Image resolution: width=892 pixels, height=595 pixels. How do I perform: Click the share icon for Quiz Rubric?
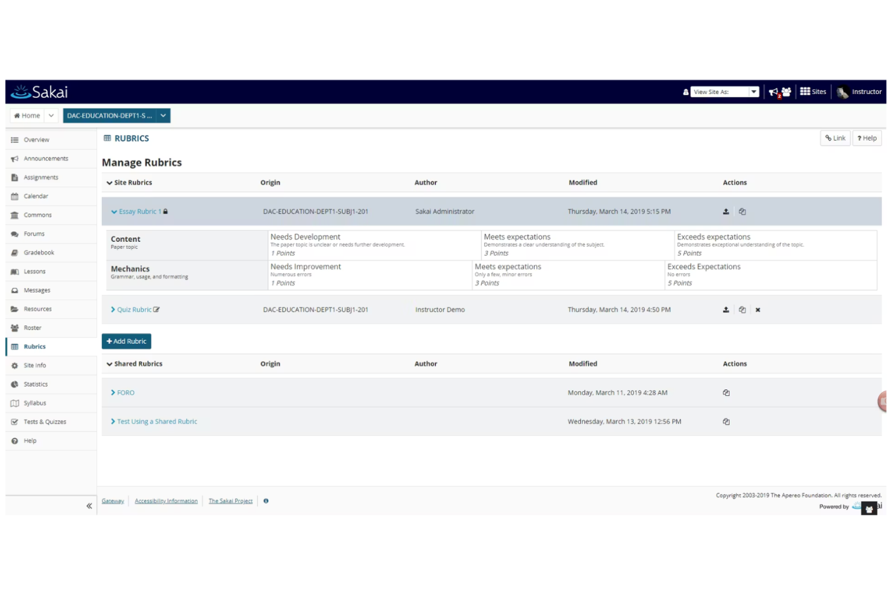726,309
